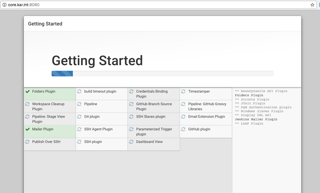Viewport: 320px width, 193px height.
Task: Select the Workspace Cleanup Plugin label
Action: [48, 106]
